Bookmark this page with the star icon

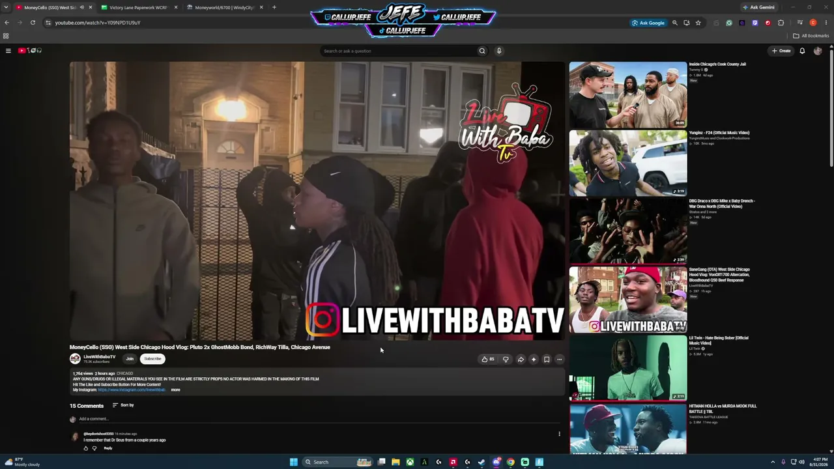pyautogui.click(x=698, y=23)
